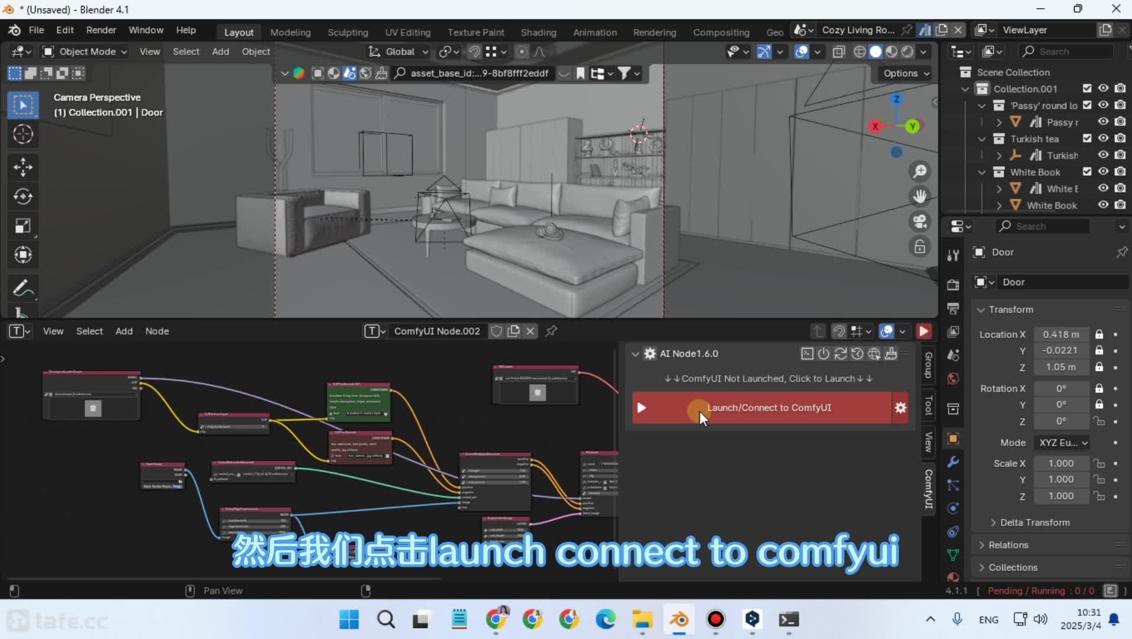1132x639 pixels.
Task: Switch to the Shading workspace tab
Action: (x=538, y=33)
